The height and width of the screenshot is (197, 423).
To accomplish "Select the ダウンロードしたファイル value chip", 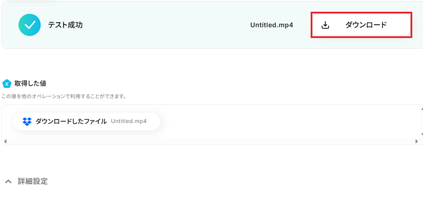I will pos(86,121).
